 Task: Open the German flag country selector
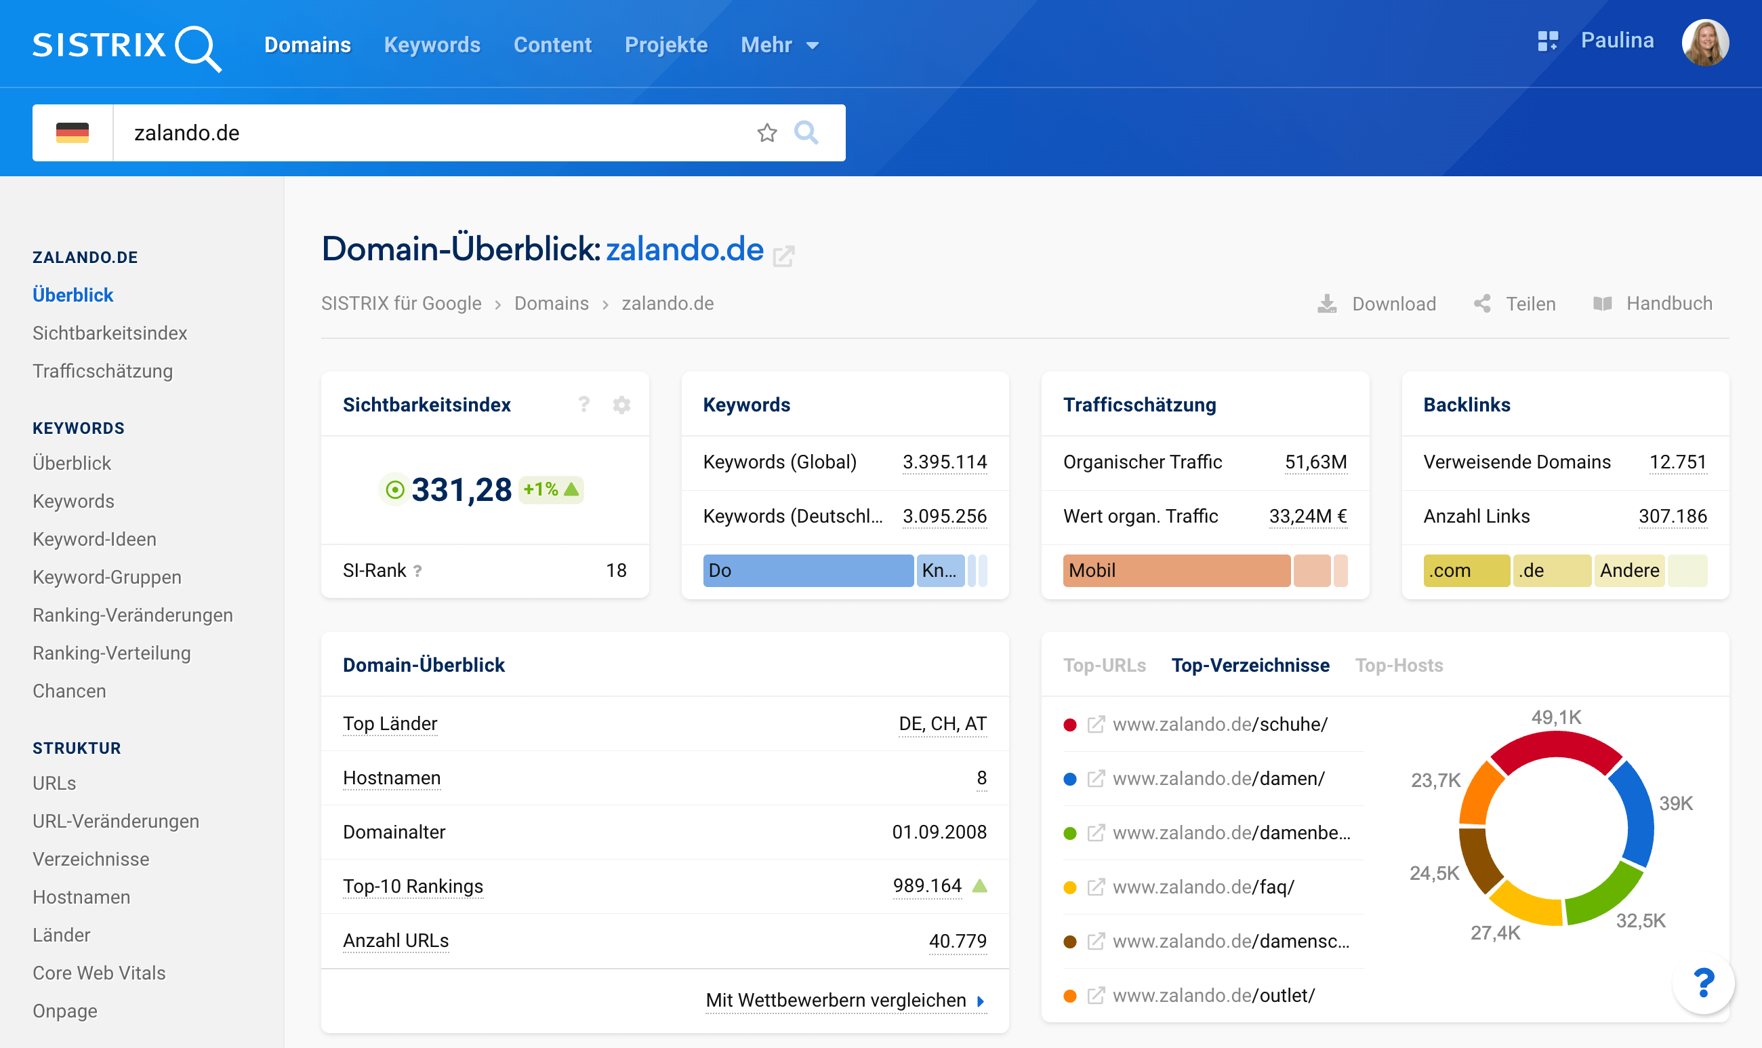73,133
